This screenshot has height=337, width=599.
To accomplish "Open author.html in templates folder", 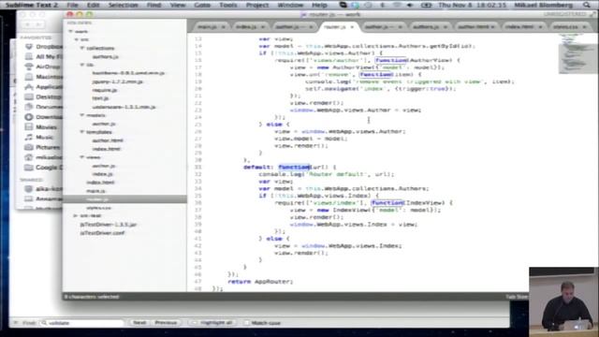I will pyautogui.click(x=108, y=140).
